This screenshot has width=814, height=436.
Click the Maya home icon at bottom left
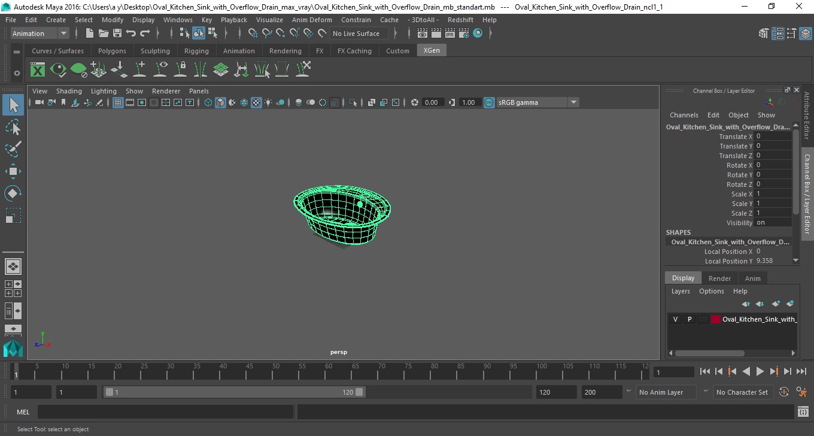[13, 349]
